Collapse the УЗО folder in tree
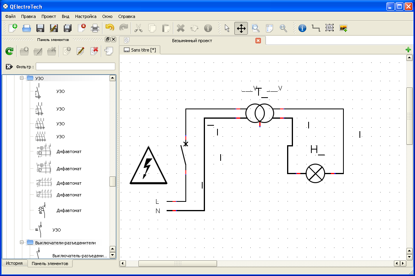This screenshot has width=415, height=276. click(22, 78)
